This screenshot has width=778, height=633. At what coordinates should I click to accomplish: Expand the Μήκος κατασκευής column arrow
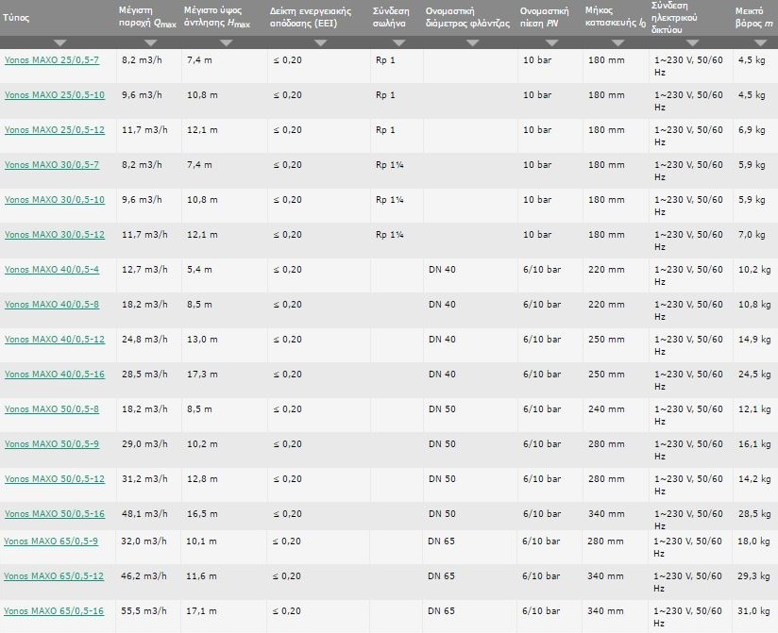coord(615,43)
